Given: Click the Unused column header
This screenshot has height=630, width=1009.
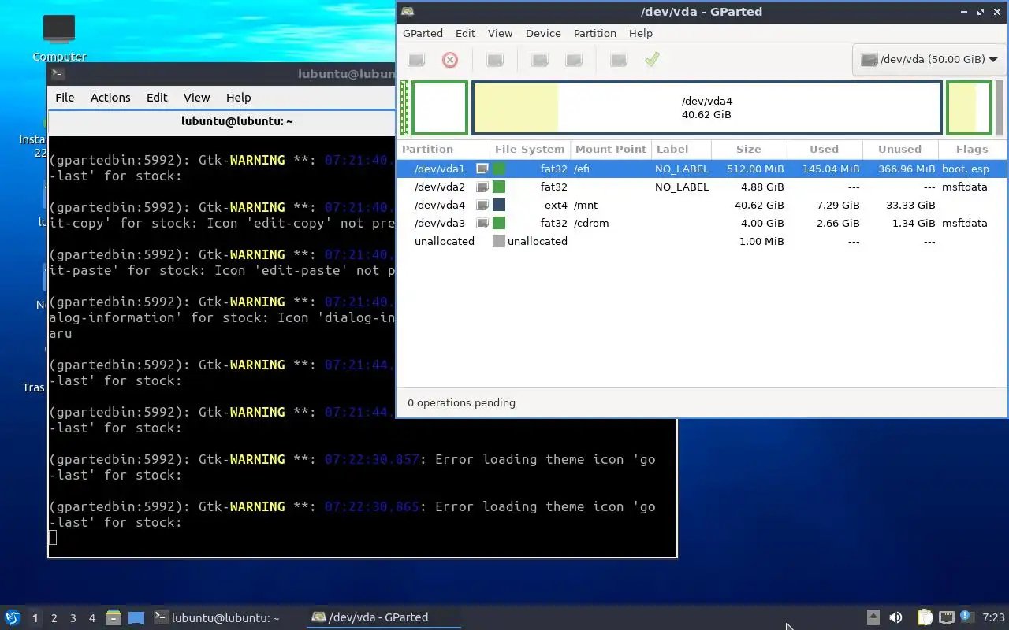Looking at the screenshot, I should click(900, 149).
